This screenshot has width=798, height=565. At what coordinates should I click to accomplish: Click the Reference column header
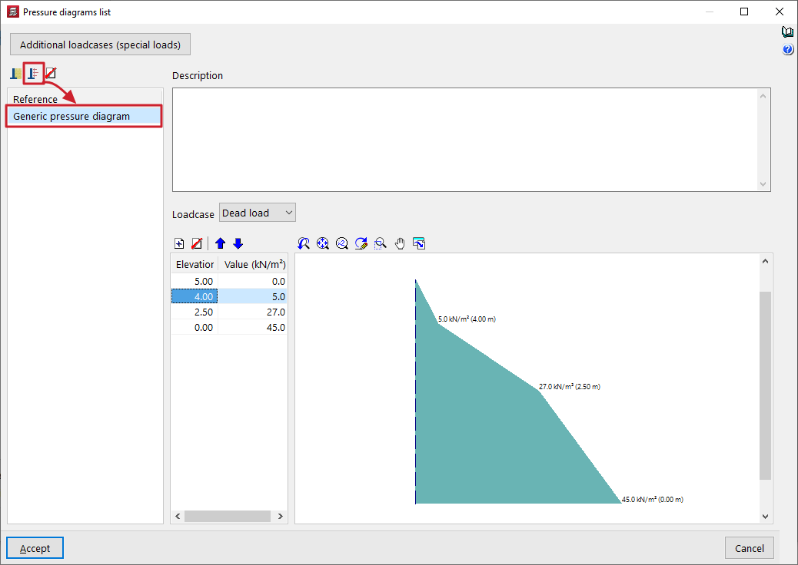click(x=85, y=99)
